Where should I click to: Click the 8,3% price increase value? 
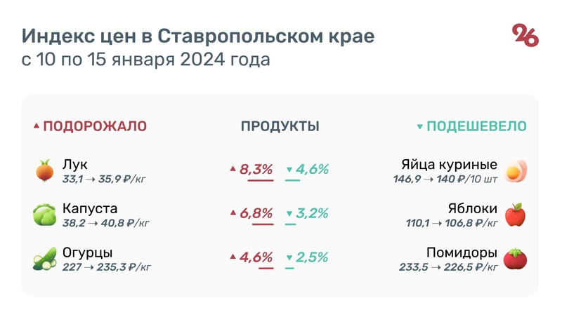[256, 169]
